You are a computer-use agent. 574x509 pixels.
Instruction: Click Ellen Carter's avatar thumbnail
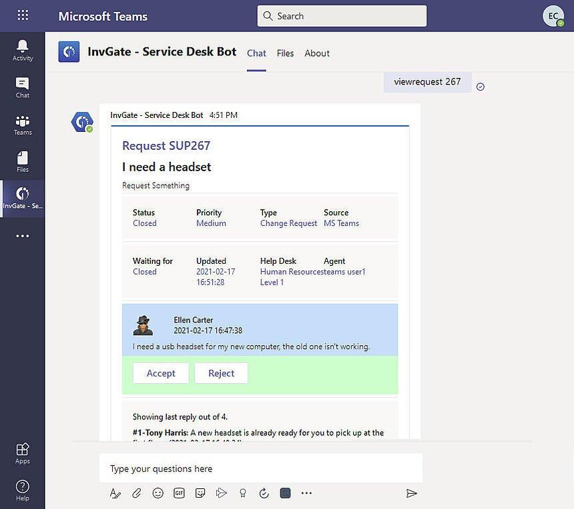coord(143,325)
